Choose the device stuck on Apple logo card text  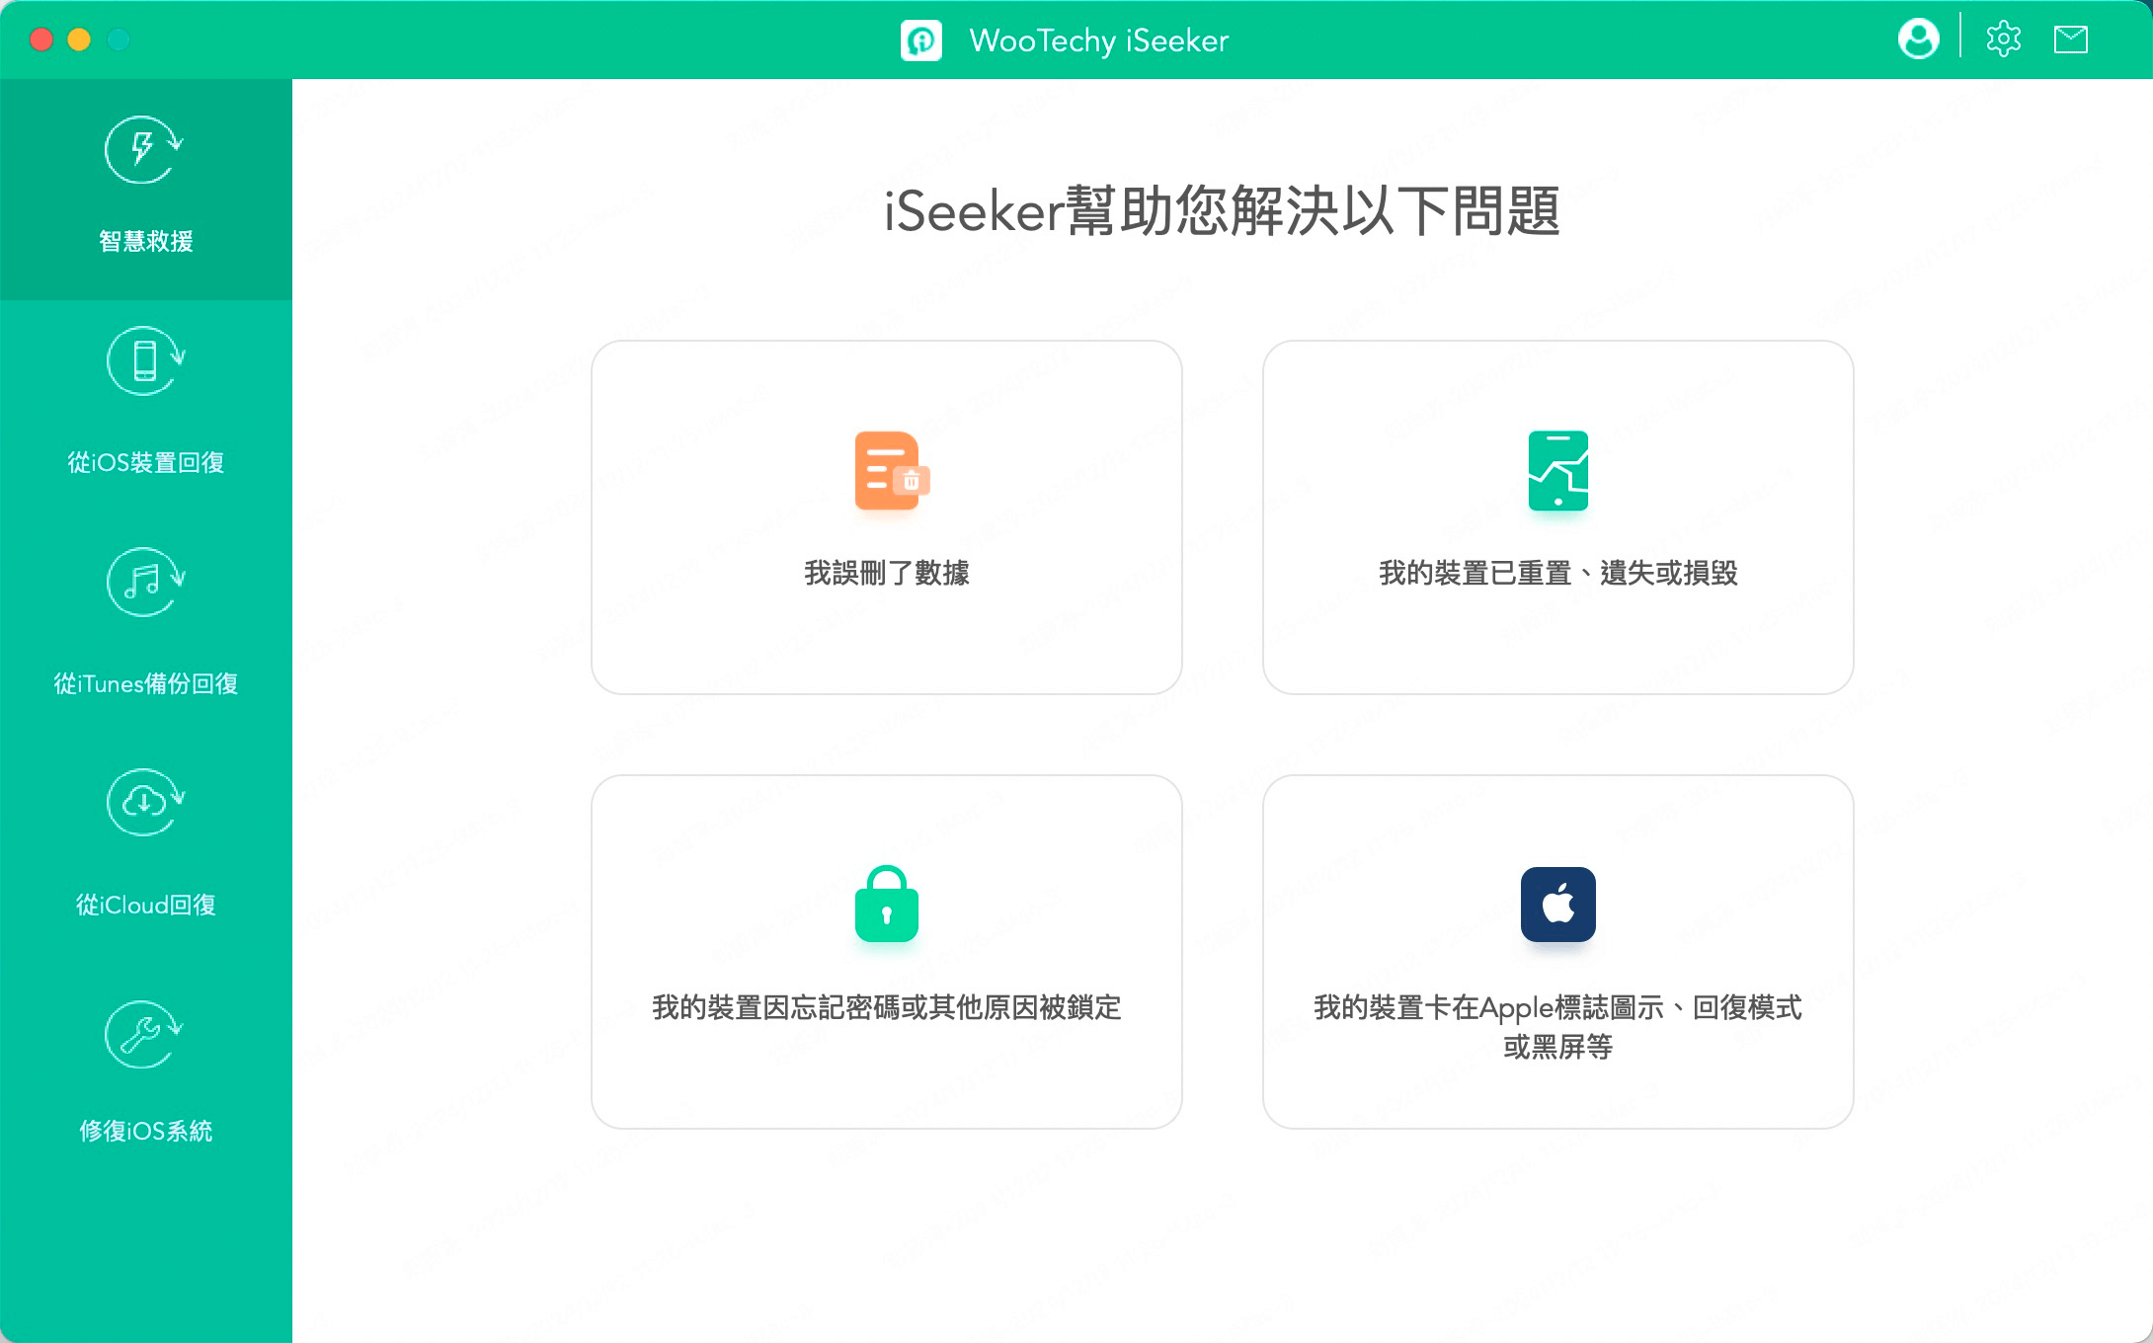pos(1558,1027)
